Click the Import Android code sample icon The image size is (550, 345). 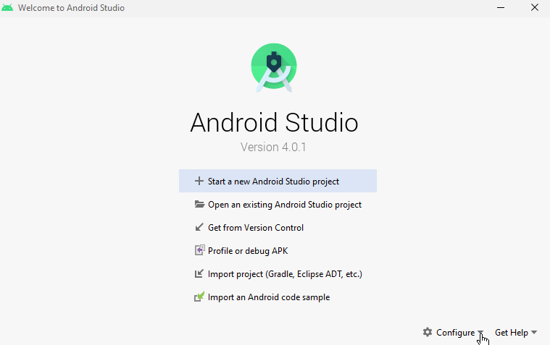(x=199, y=297)
